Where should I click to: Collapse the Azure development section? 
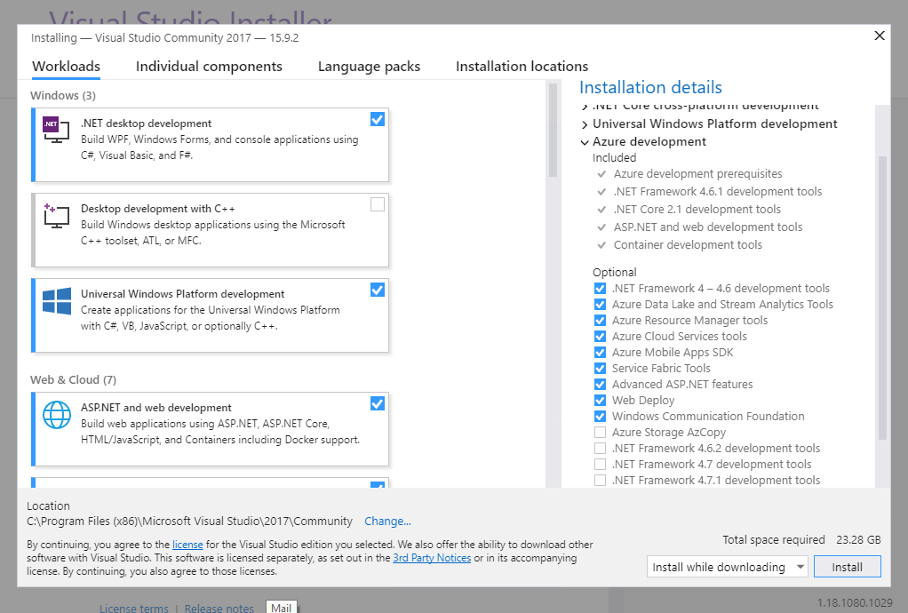[x=585, y=142]
